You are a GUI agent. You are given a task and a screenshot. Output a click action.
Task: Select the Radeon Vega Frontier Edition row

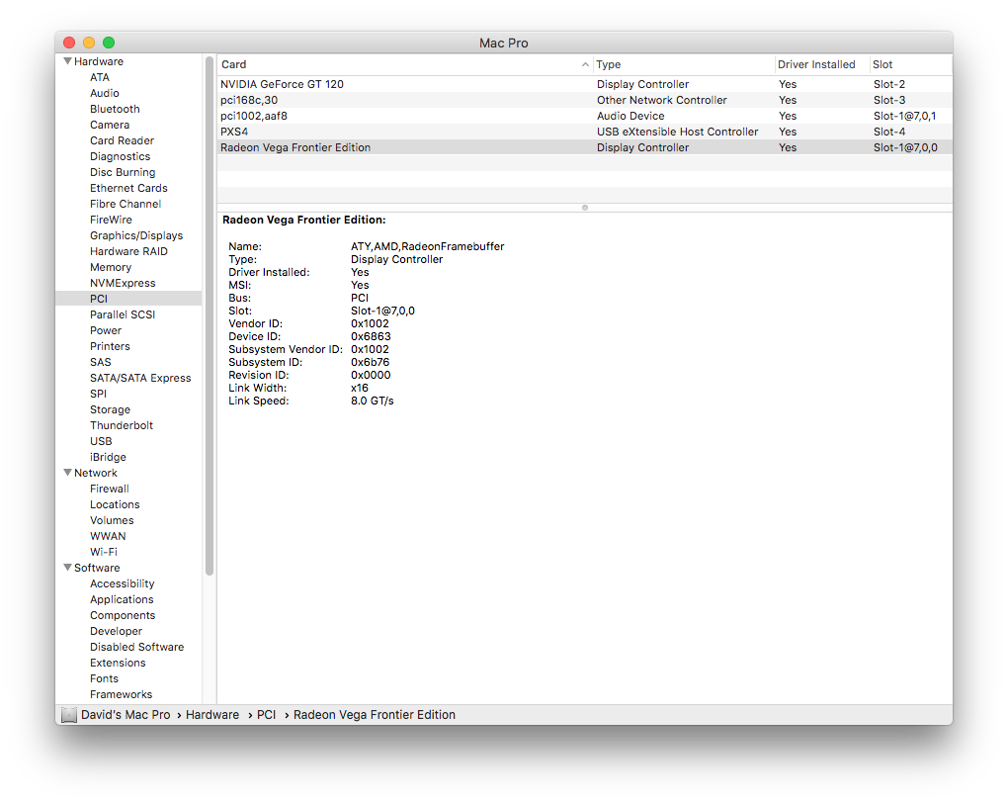coord(585,147)
